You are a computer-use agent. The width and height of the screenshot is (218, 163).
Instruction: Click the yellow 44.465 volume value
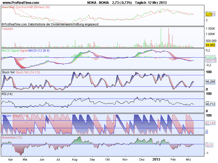pyautogui.click(x=210, y=45)
